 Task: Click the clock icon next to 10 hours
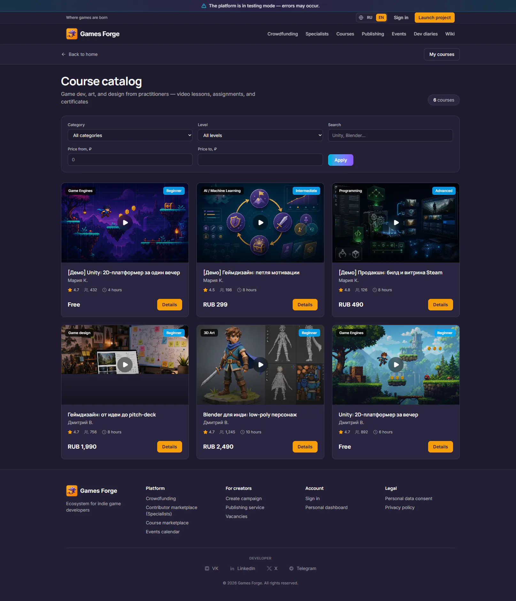coord(243,432)
